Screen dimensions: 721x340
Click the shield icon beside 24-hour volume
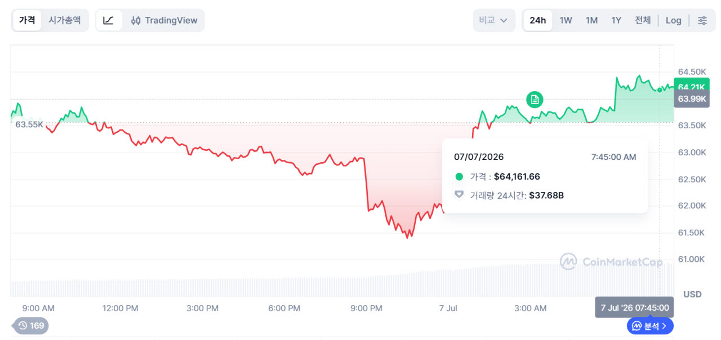pyautogui.click(x=459, y=195)
